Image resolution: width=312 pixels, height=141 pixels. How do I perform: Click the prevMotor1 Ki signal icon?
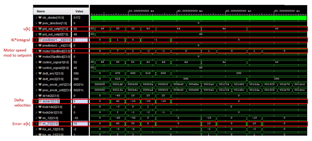click(x=40, y=40)
